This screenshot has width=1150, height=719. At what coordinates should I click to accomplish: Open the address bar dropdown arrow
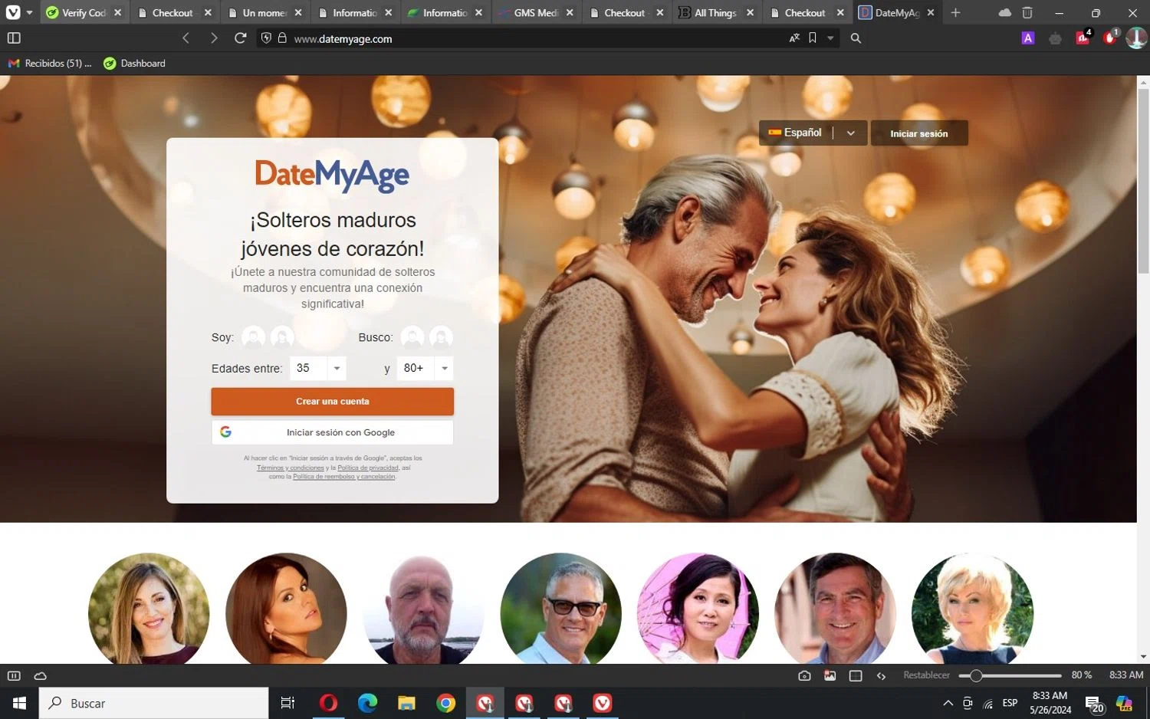[x=830, y=38]
